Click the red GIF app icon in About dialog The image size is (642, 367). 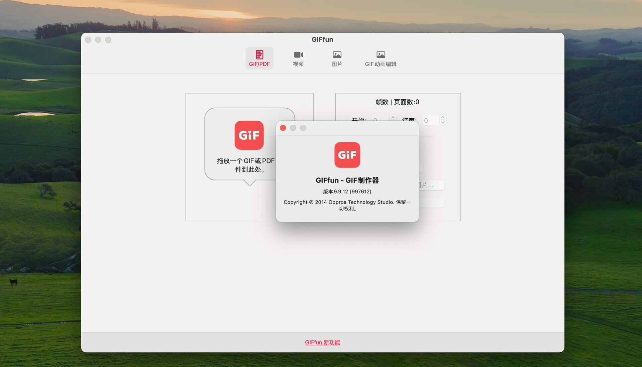pos(347,154)
